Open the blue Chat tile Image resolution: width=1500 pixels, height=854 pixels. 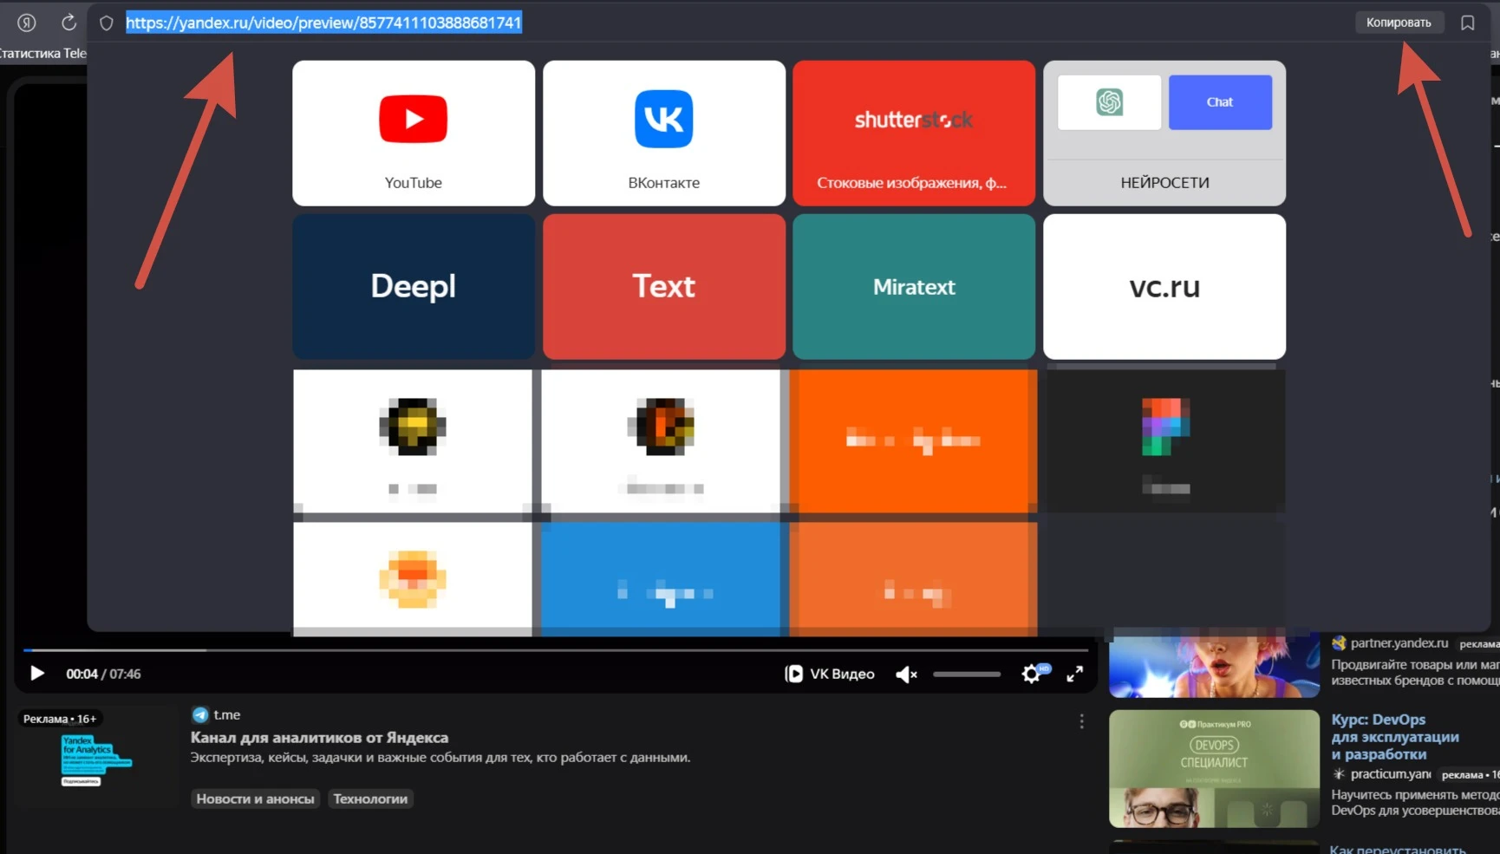pyautogui.click(x=1220, y=102)
